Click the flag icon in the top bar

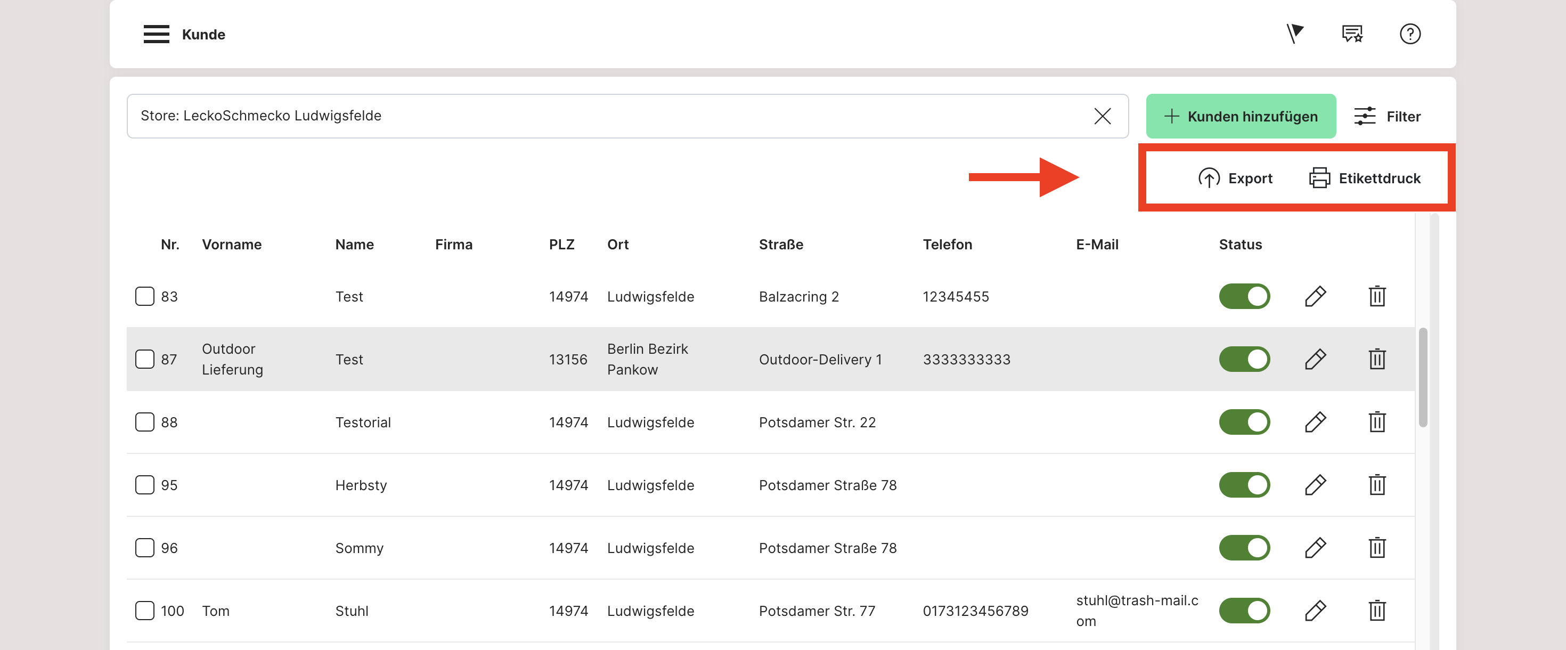tap(1294, 34)
